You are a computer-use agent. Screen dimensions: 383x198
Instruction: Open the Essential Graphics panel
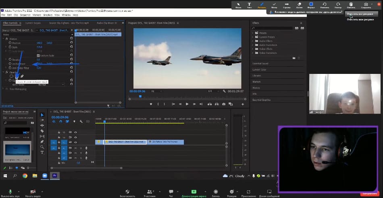[261, 100]
